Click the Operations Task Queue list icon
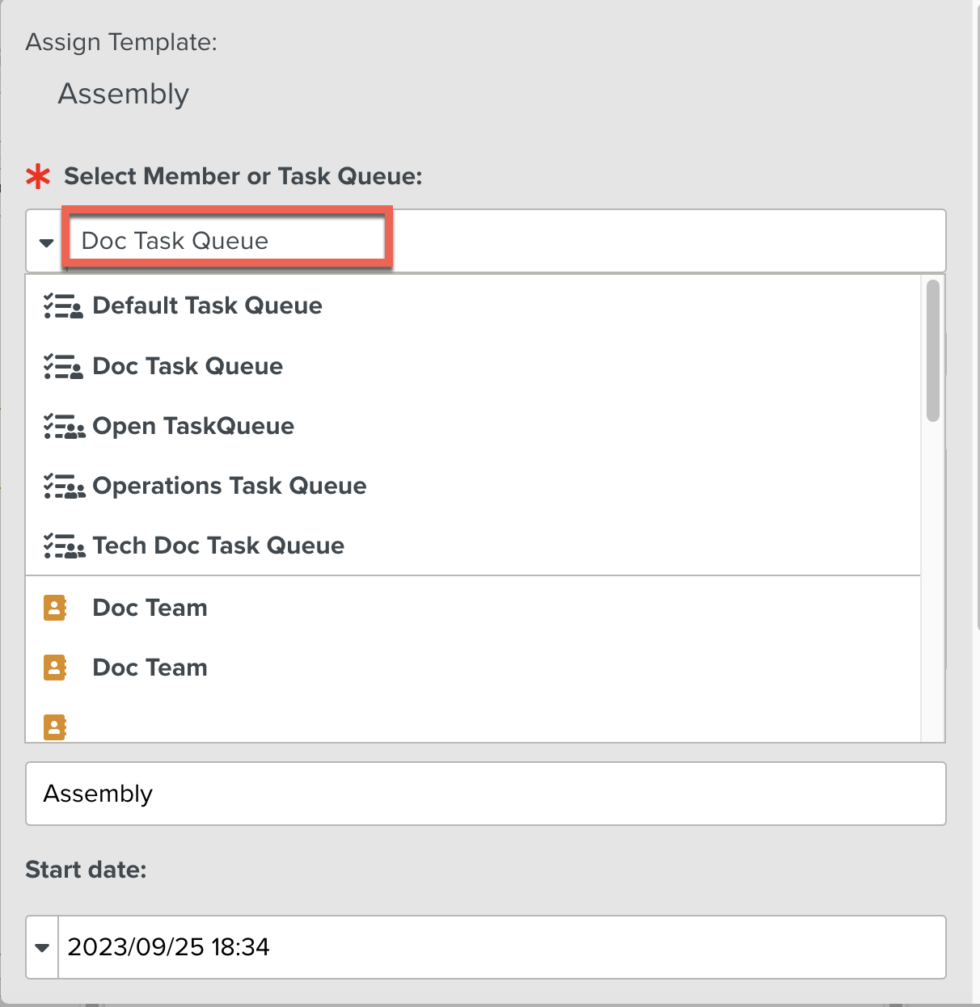This screenshot has width=980, height=1007. 63,487
